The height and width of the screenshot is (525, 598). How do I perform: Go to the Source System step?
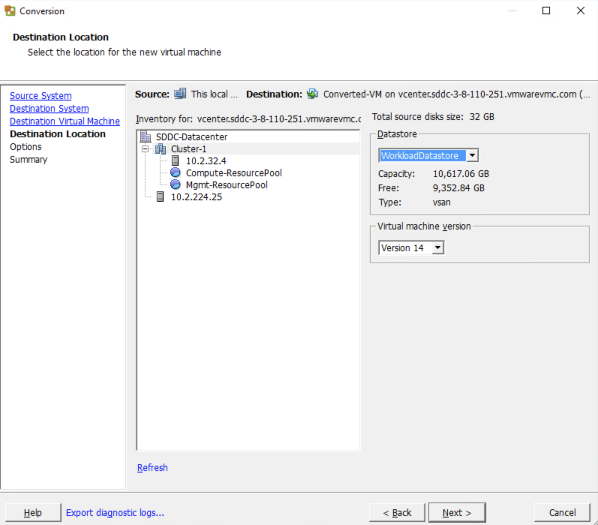click(x=41, y=96)
